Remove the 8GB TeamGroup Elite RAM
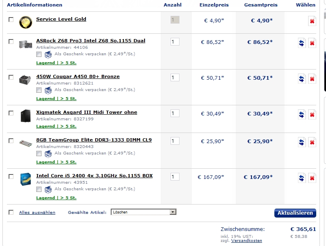 (x=312, y=142)
